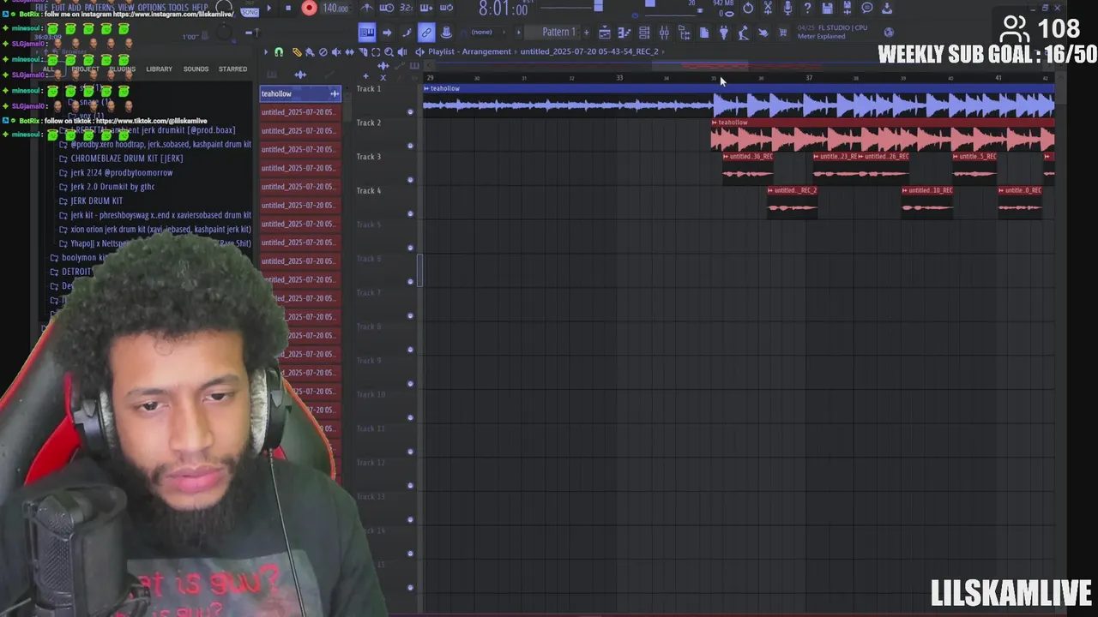
Task: Add a new pattern with the plus button
Action: (587, 33)
